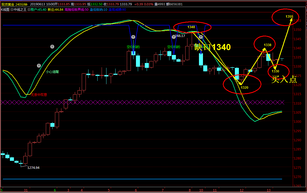Click the 1350 price axis label
307x193 pixels.
pyautogui.click(x=297, y=30)
